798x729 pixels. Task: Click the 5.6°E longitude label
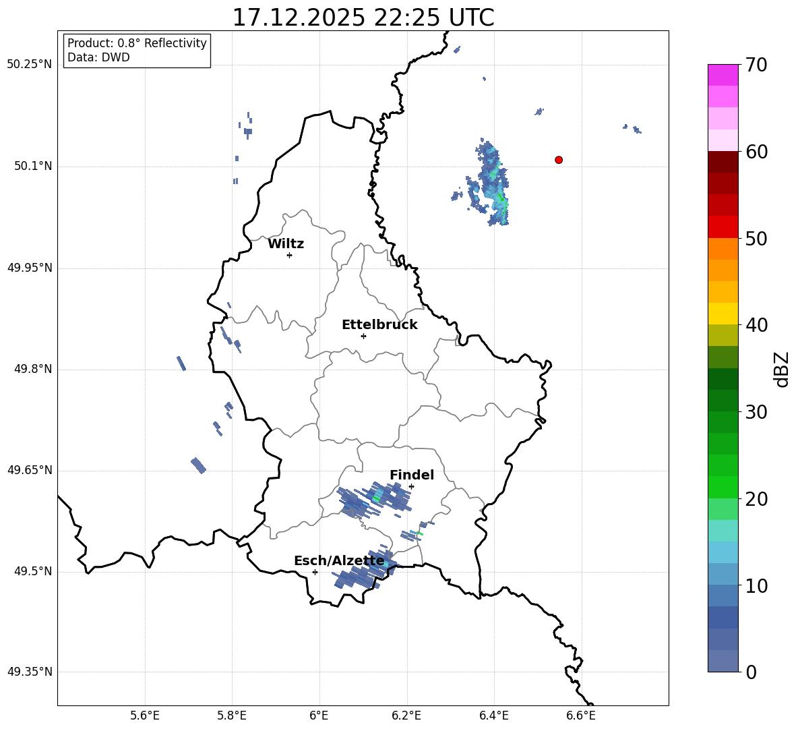point(145,716)
